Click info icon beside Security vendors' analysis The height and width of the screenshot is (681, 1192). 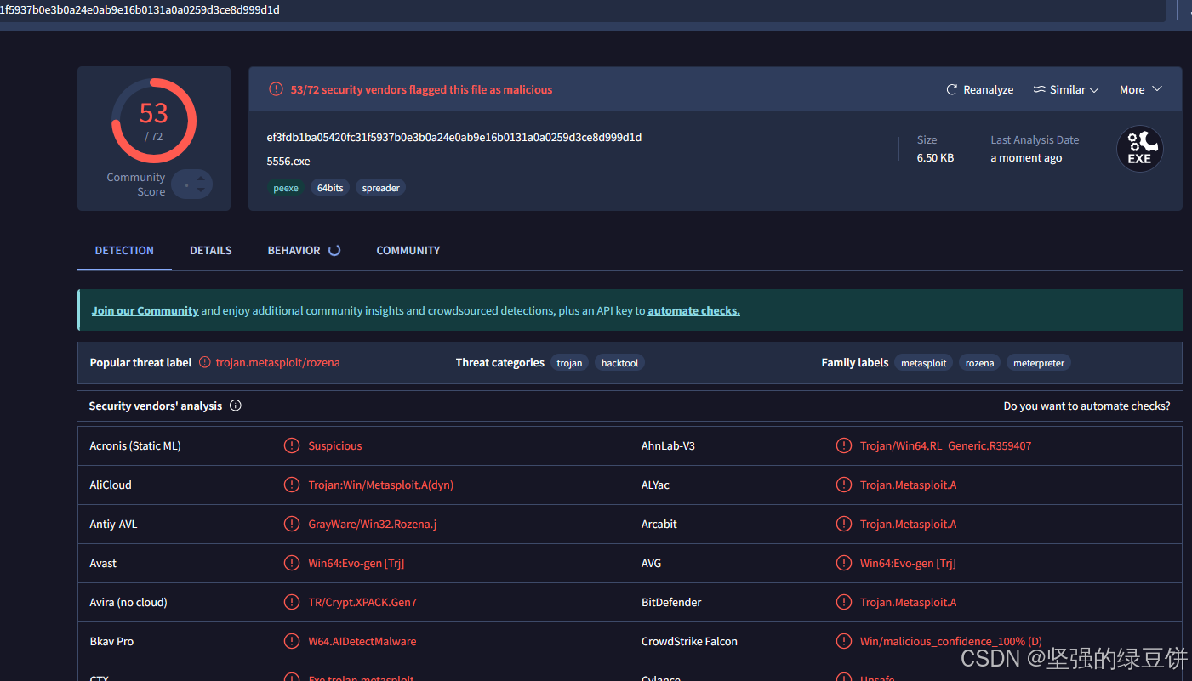pos(236,406)
